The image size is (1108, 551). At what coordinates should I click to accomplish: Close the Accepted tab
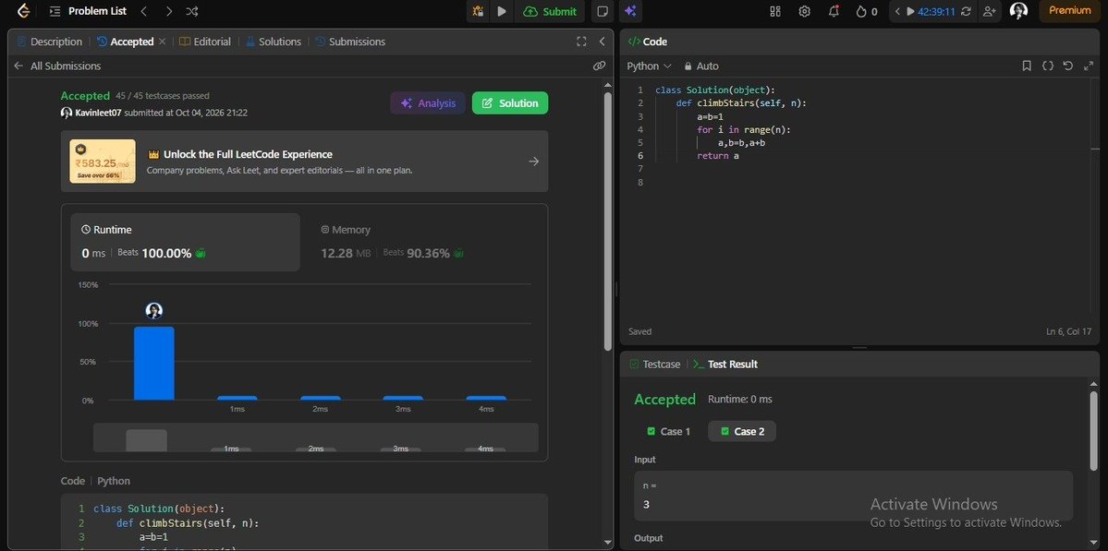click(162, 42)
